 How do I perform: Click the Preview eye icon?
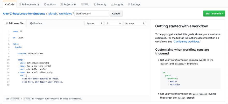pos(31,23)
